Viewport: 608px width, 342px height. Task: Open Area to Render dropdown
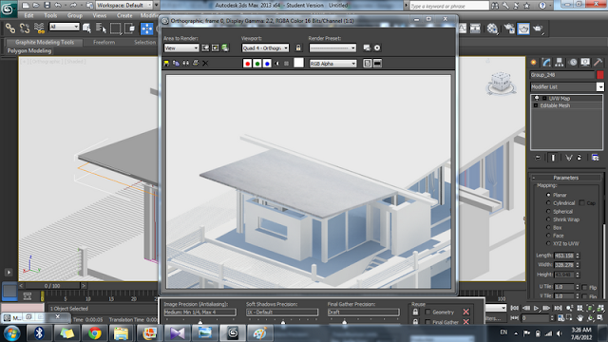pyautogui.click(x=181, y=48)
